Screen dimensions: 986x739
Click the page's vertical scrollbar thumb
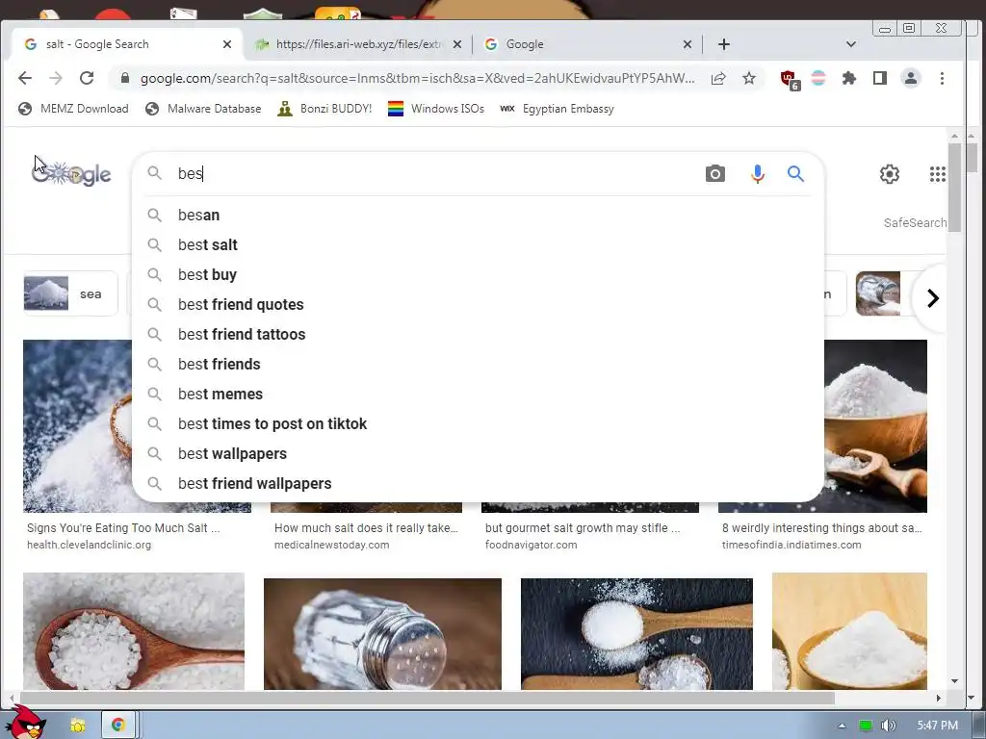point(954,188)
